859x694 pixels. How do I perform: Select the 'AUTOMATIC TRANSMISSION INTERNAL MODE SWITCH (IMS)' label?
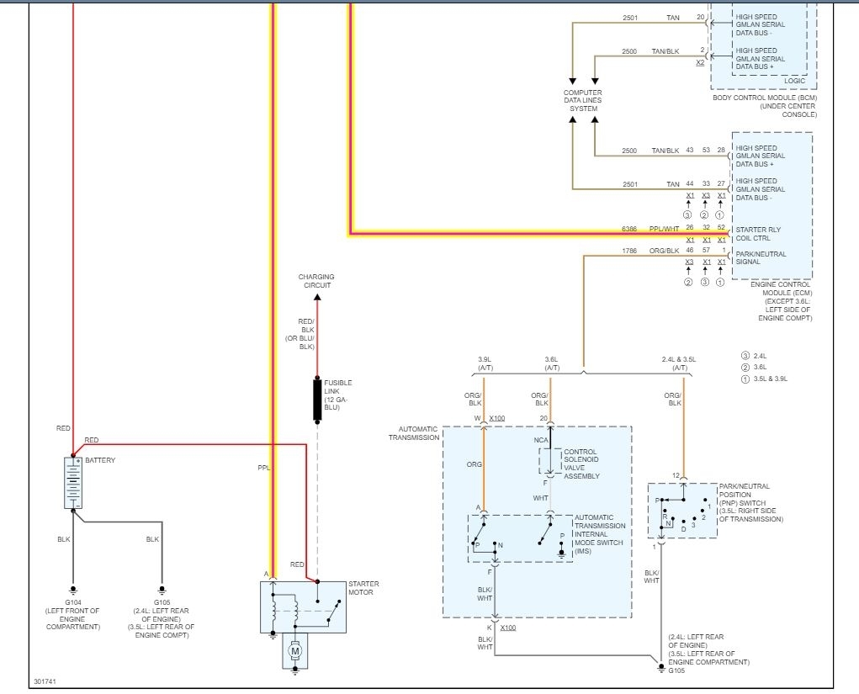(599, 534)
